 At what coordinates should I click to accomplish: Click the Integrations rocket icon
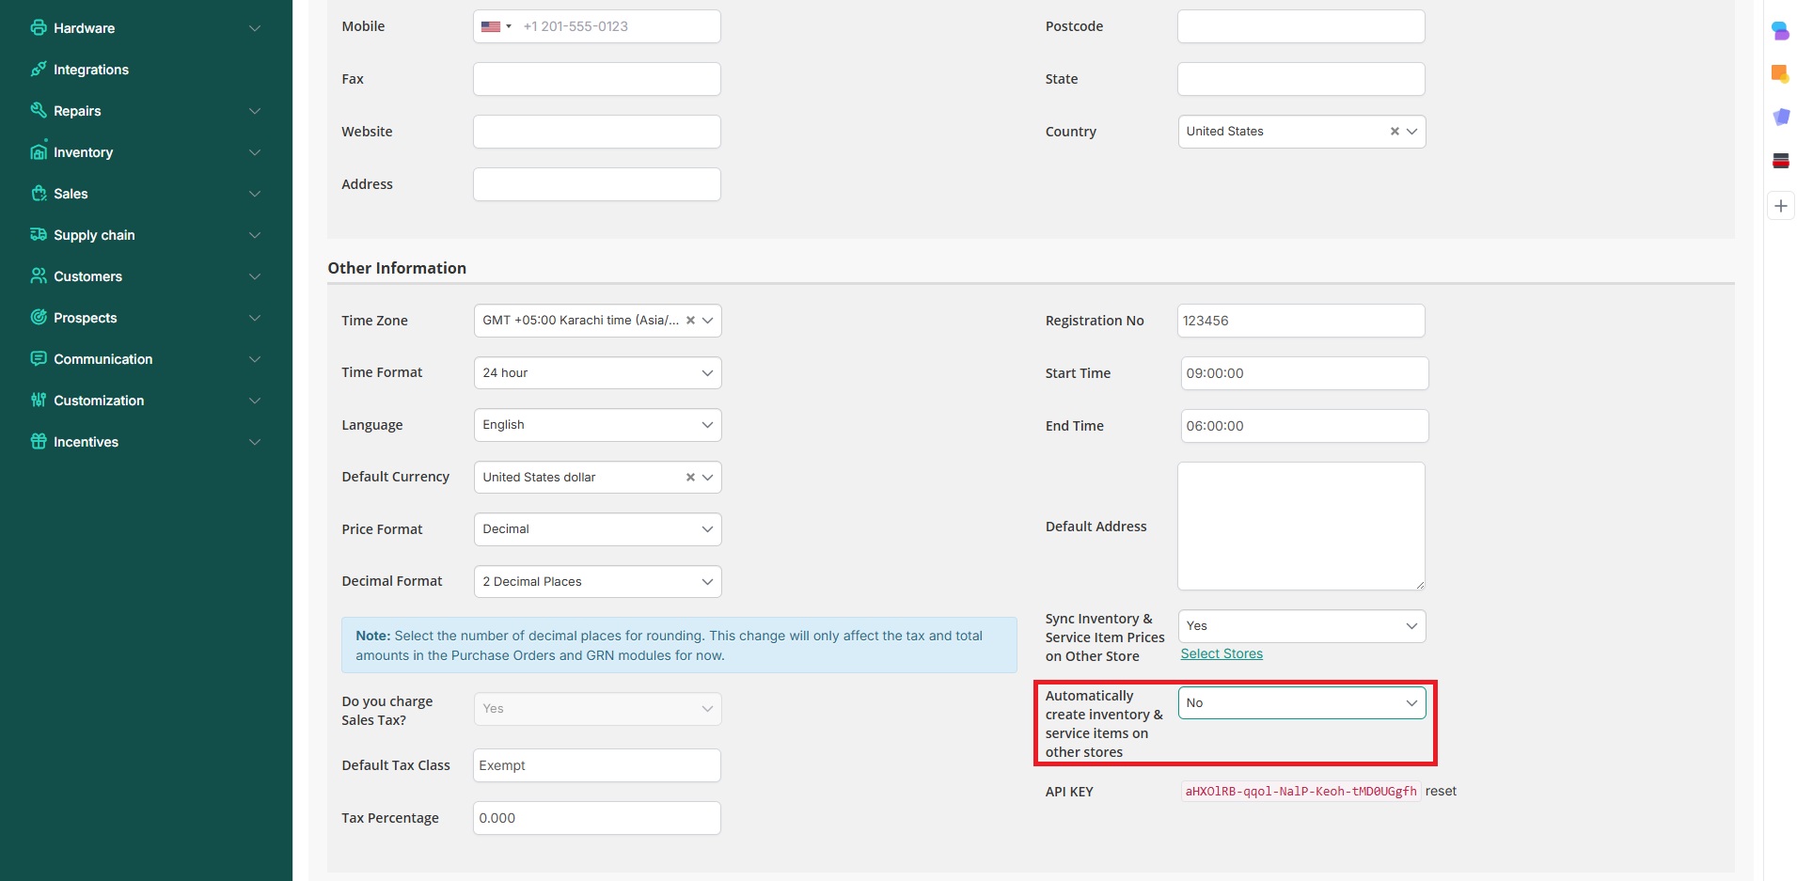39,70
